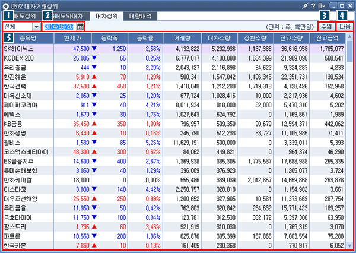Click the pin window icon in title bar
This screenshot has width=356, height=253.
pyautogui.click(x=305, y=6)
